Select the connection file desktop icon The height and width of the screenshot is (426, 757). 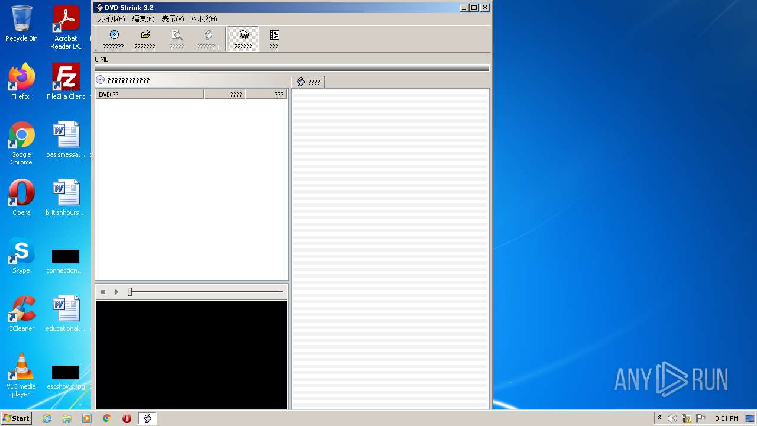click(66, 261)
